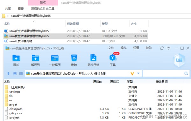
Task: Sort Explorer by 类型 column header
Action: 105,24
